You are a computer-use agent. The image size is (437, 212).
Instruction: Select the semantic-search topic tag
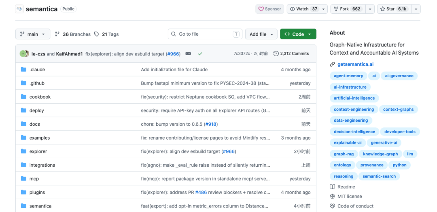379,176
